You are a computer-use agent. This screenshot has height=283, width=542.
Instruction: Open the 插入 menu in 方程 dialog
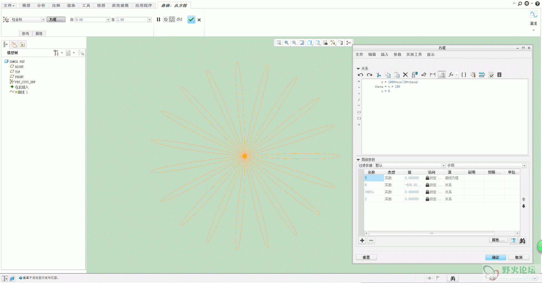click(385, 55)
